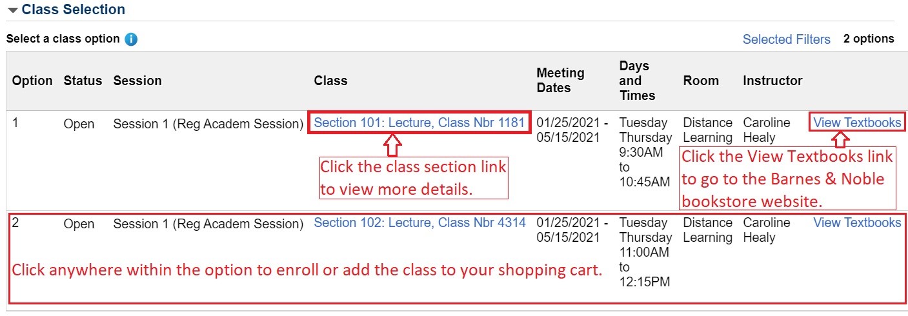Click the Session column header
The image size is (908, 316).
coord(137,81)
